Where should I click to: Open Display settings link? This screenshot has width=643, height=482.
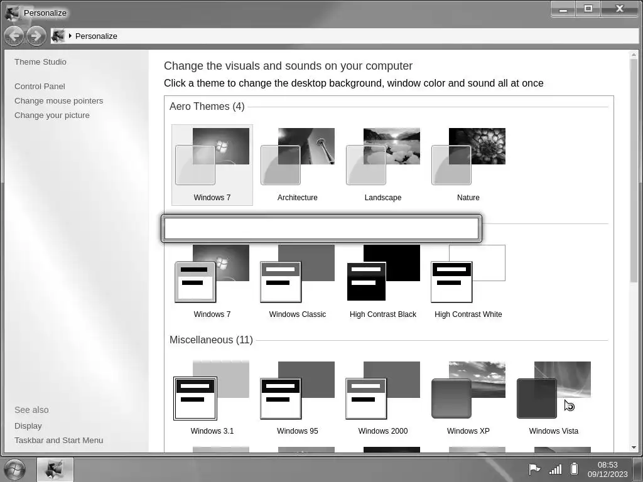pos(28,426)
